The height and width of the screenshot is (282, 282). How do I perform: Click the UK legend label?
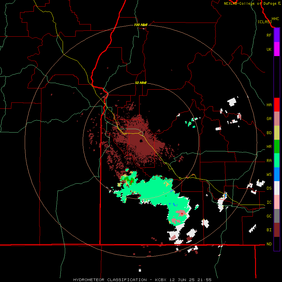(269, 49)
